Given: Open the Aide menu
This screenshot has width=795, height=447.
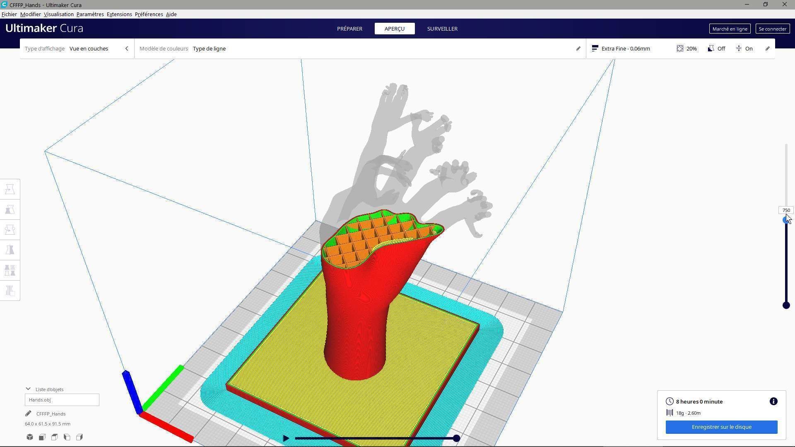Looking at the screenshot, I should click(171, 14).
